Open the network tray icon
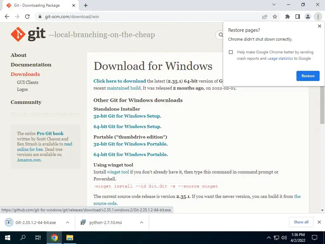325x244 pixels. pos(276,238)
